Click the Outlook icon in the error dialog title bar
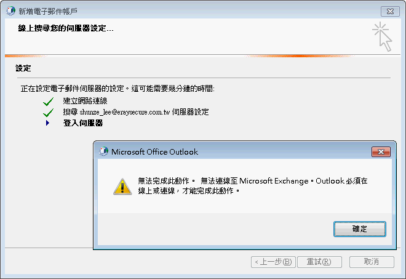This screenshot has height=279, width=406. pos(103,152)
